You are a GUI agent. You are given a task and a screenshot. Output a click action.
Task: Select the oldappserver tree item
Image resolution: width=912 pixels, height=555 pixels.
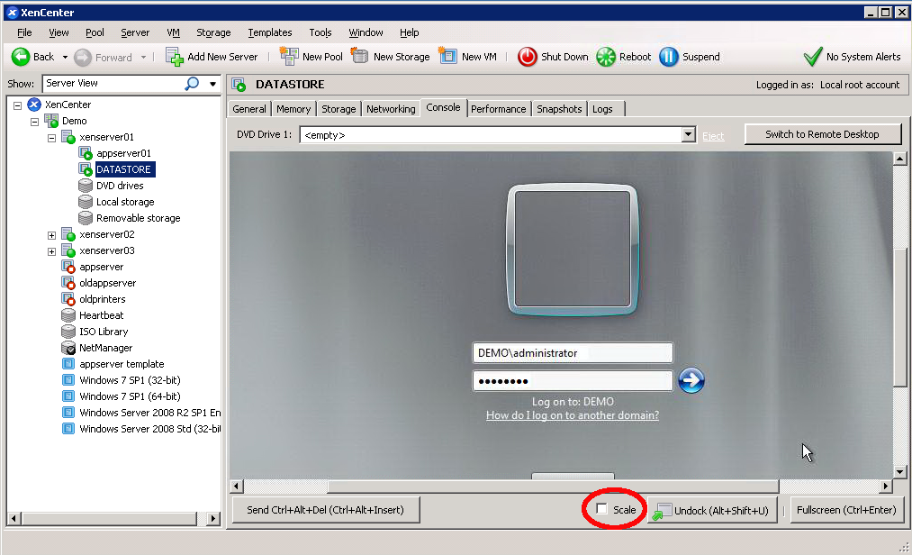click(108, 283)
